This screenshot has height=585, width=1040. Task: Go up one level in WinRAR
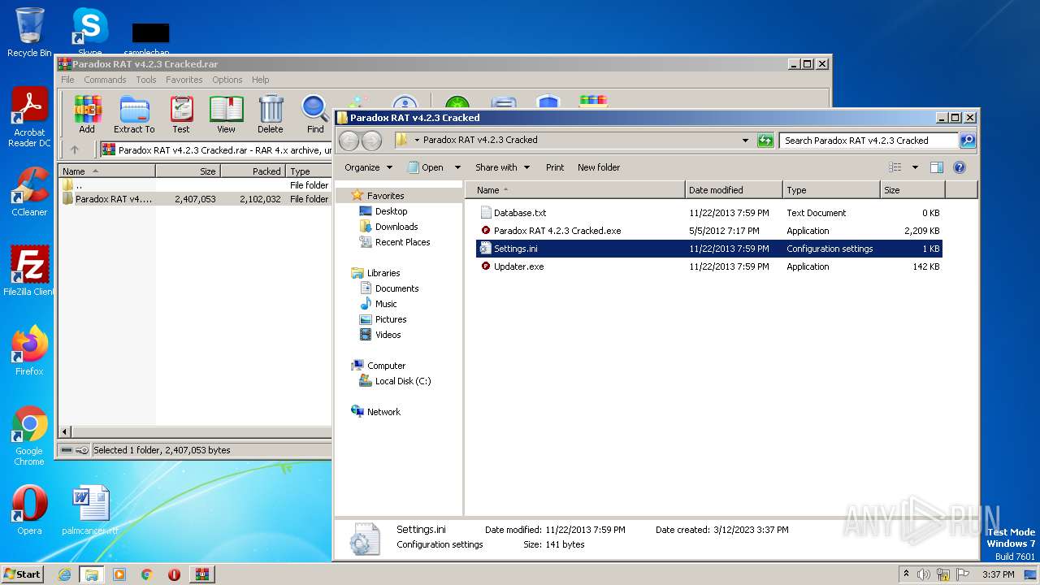click(x=75, y=149)
